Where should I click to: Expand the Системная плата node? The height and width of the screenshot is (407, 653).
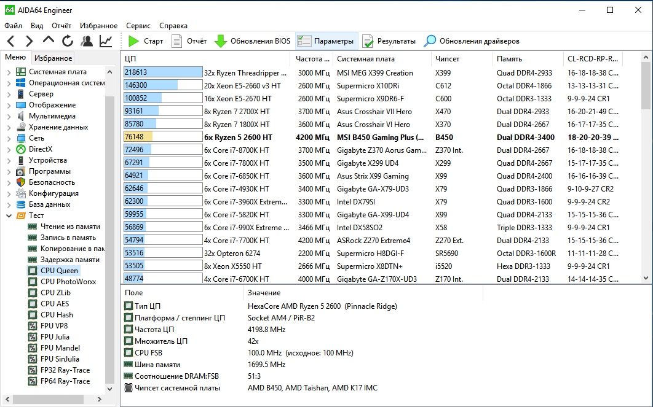coord(9,72)
